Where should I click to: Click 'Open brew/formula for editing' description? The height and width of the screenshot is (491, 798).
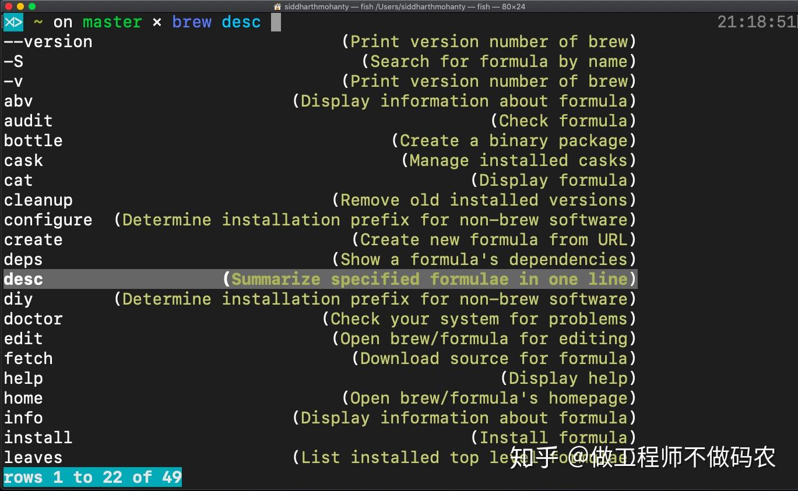(x=484, y=339)
